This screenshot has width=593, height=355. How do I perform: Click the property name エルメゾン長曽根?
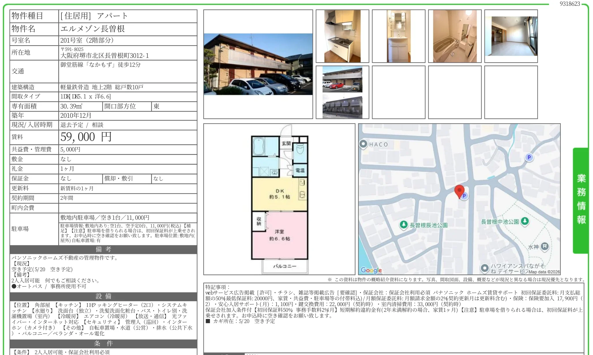[93, 29]
